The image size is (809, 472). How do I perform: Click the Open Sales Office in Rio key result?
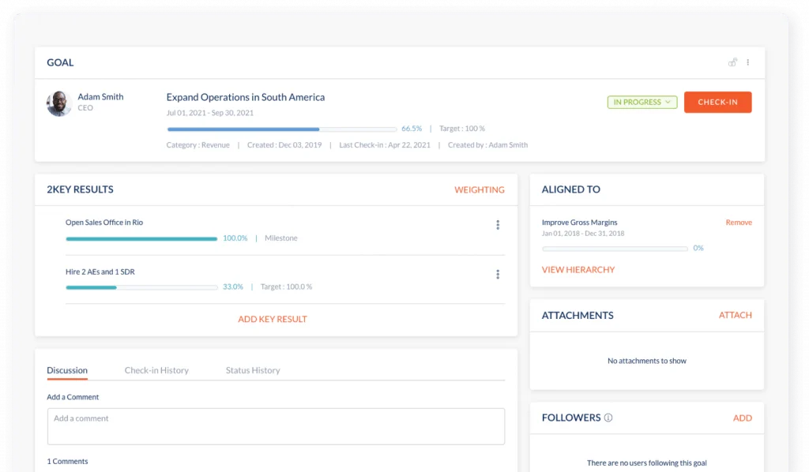(x=104, y=222)
